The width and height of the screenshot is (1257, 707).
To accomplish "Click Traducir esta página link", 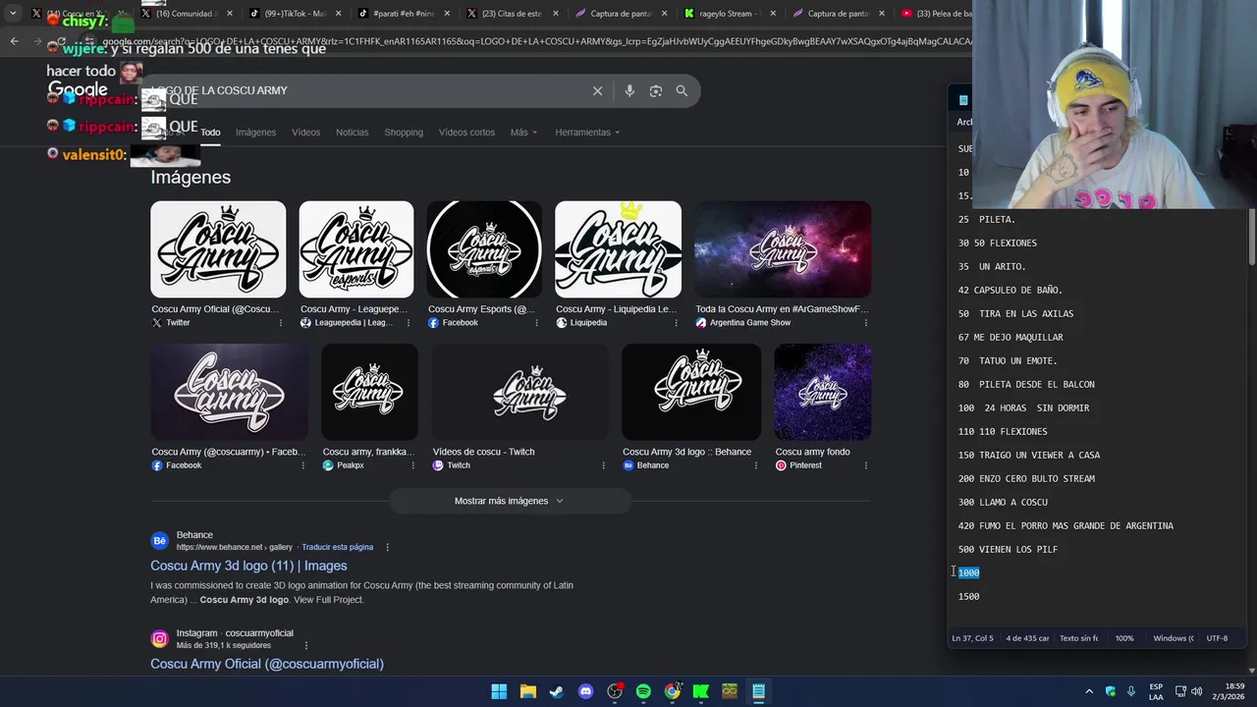I will coord(337,547).
